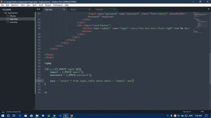
Task: Open the File menu
Action: (2, 5)
